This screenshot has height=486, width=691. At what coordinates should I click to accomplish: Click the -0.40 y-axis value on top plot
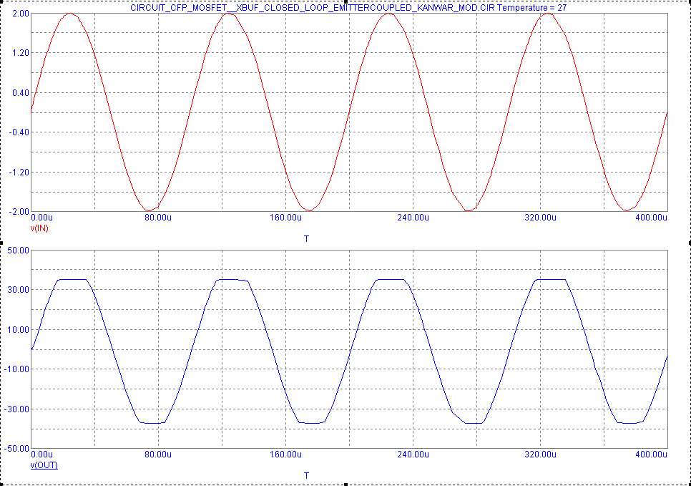pos(19,132)
